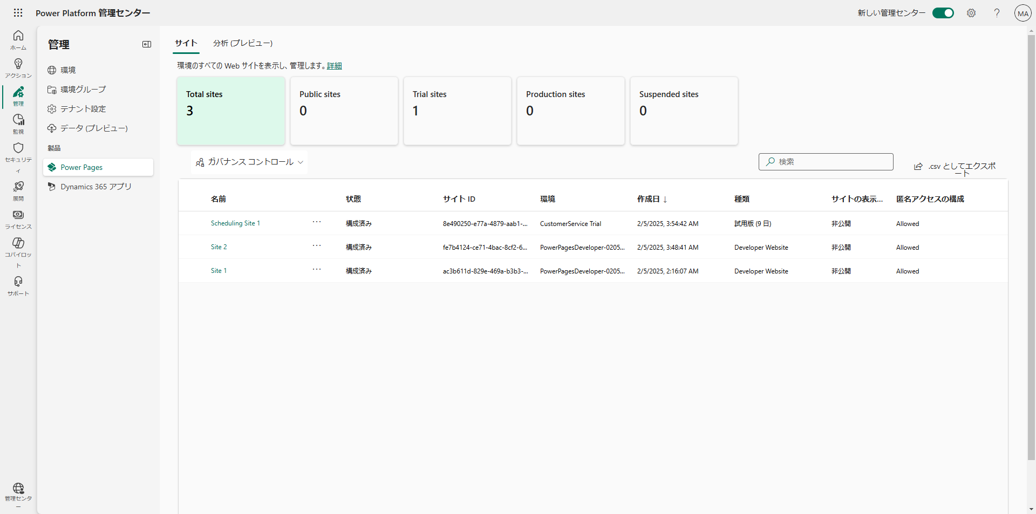Open the Site 1 link
The width and height of the screenshot is (1036, 514).
pyautogui.click(x=219, y=271)
